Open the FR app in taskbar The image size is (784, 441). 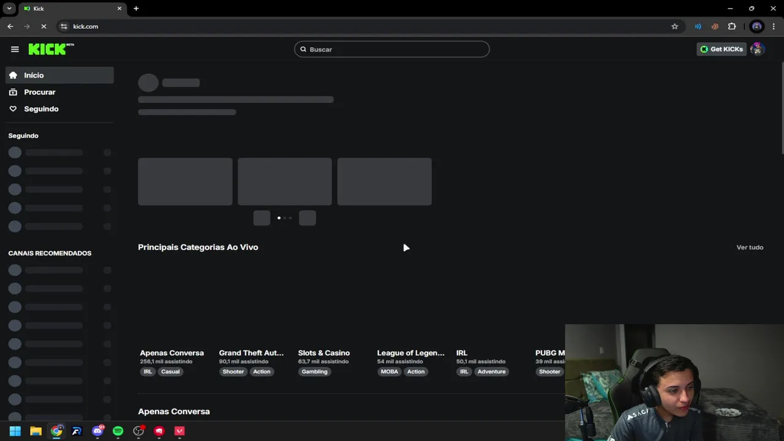tap(77, 431)
